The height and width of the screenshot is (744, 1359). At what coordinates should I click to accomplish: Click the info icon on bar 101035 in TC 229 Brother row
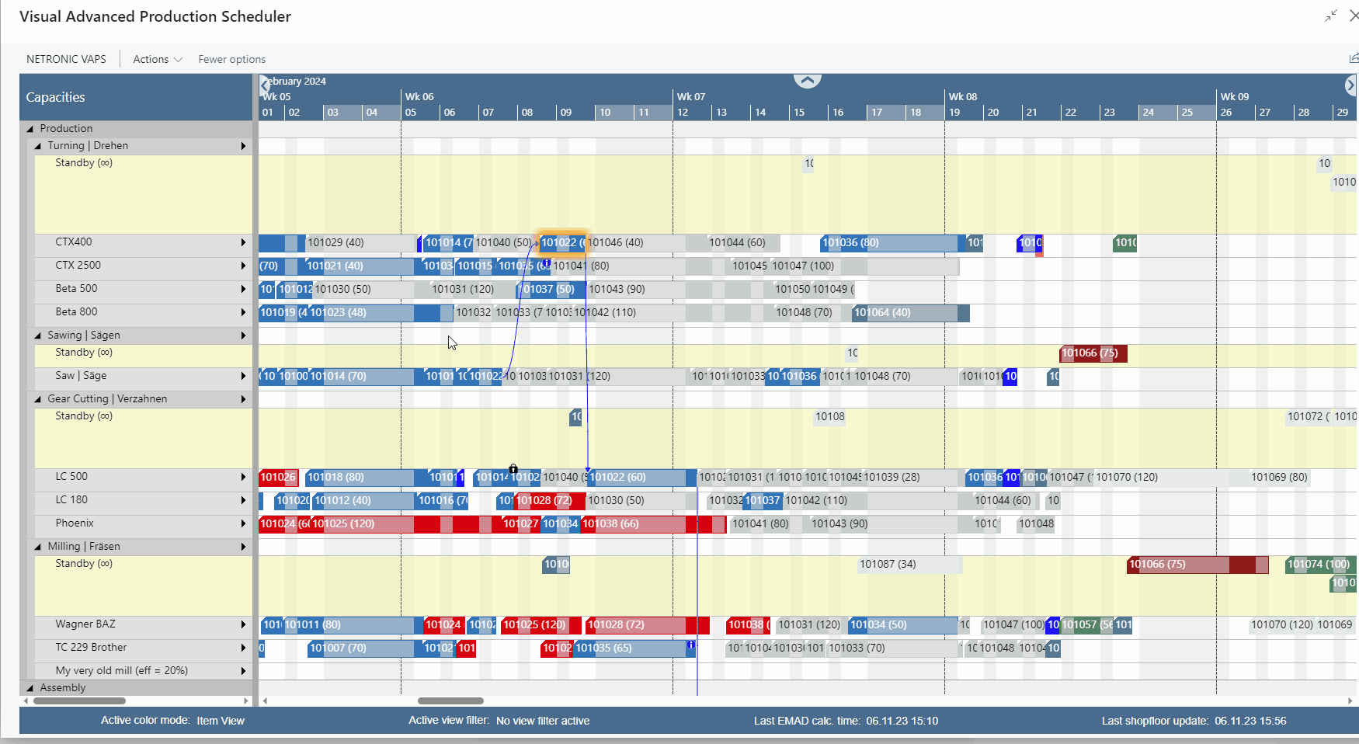691,644
